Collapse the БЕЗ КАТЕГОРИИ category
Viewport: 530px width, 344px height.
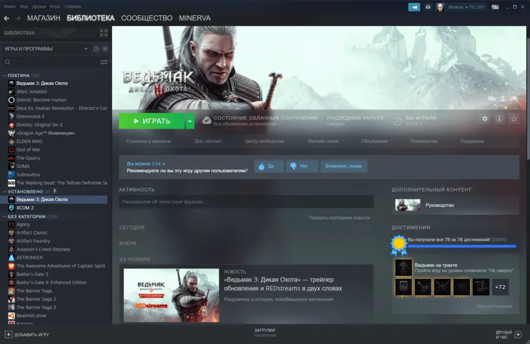[x=4, y=217]
